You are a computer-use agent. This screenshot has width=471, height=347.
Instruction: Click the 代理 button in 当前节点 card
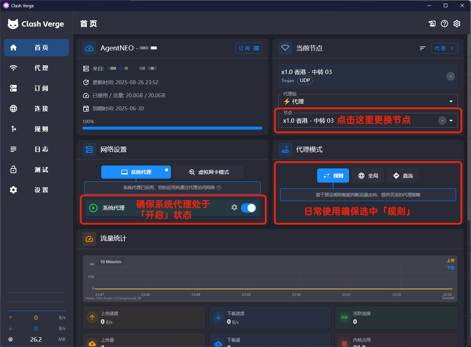[444, 48]
